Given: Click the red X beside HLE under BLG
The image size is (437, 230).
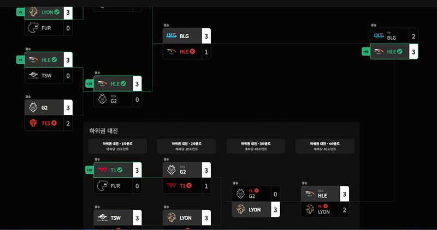Looking at the screenshot, I should click(x=192, y=51).
